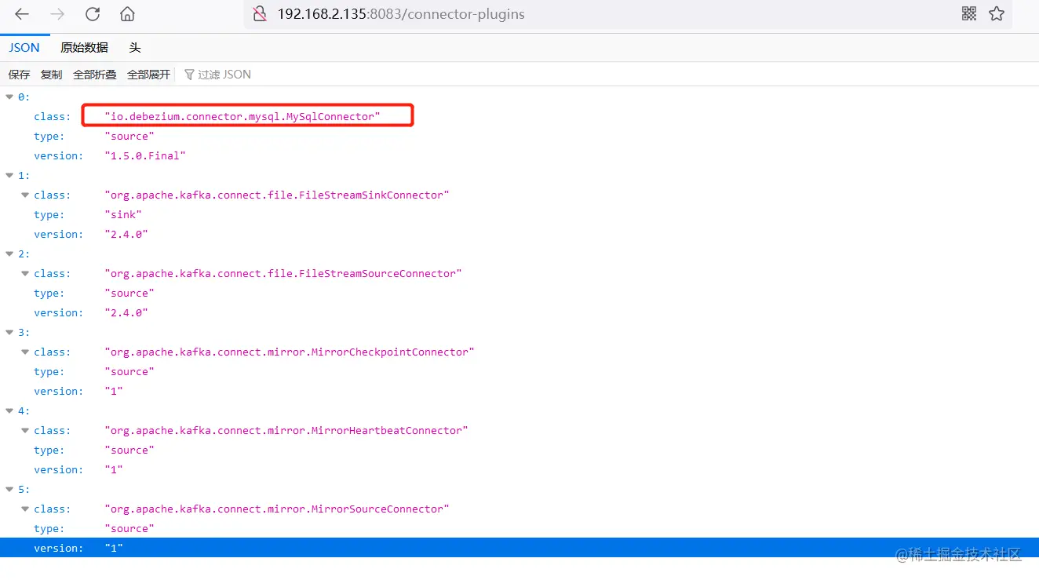Toggle the class twisty for MirrorSourceConnector
Screen dimensions: 1039x580
click(25, 509)
